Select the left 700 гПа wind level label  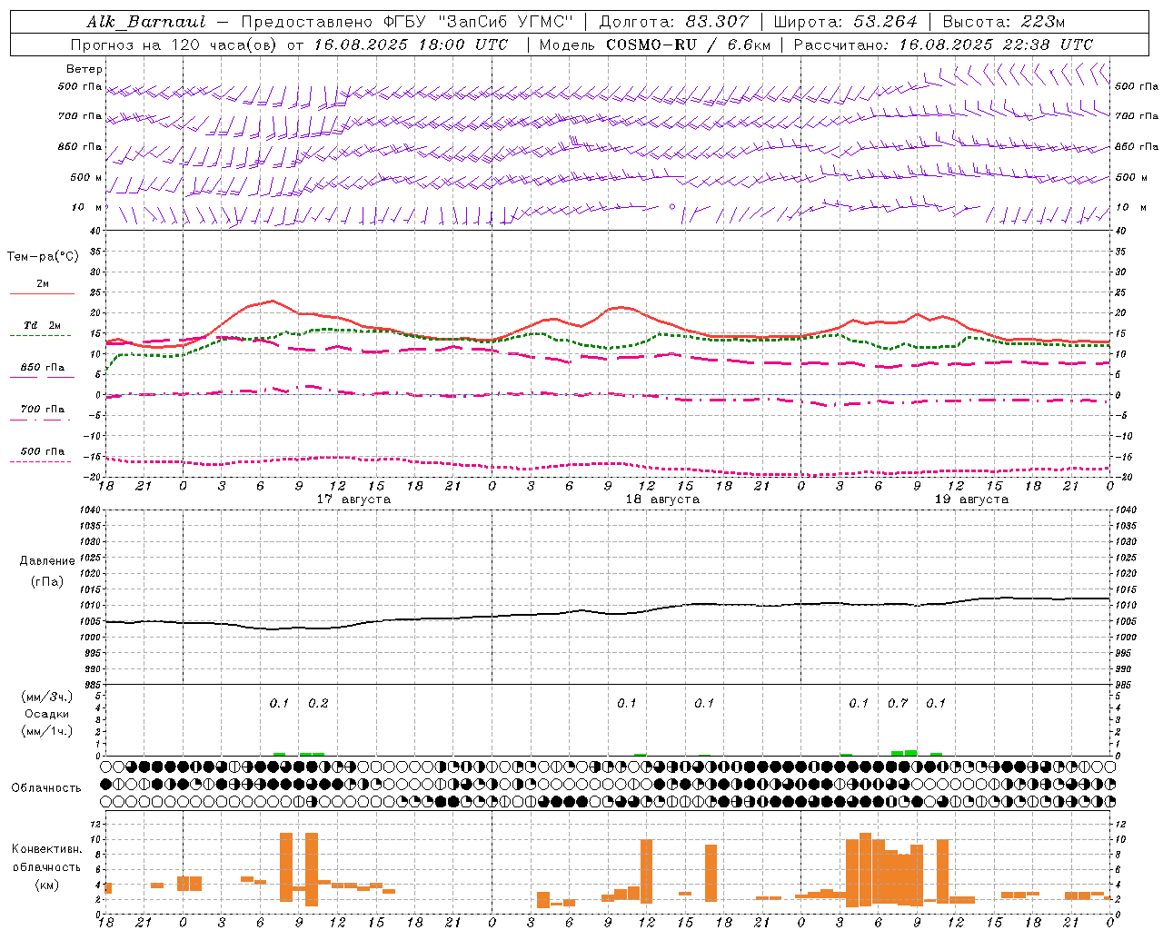pyautogui.click(x=80, y=116)
